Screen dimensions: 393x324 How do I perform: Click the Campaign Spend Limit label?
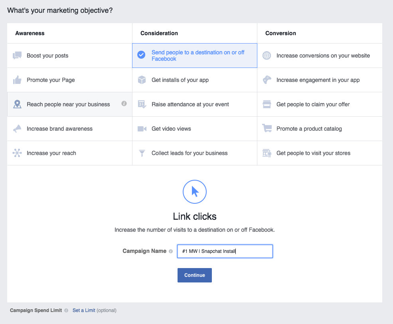point(36,310)
